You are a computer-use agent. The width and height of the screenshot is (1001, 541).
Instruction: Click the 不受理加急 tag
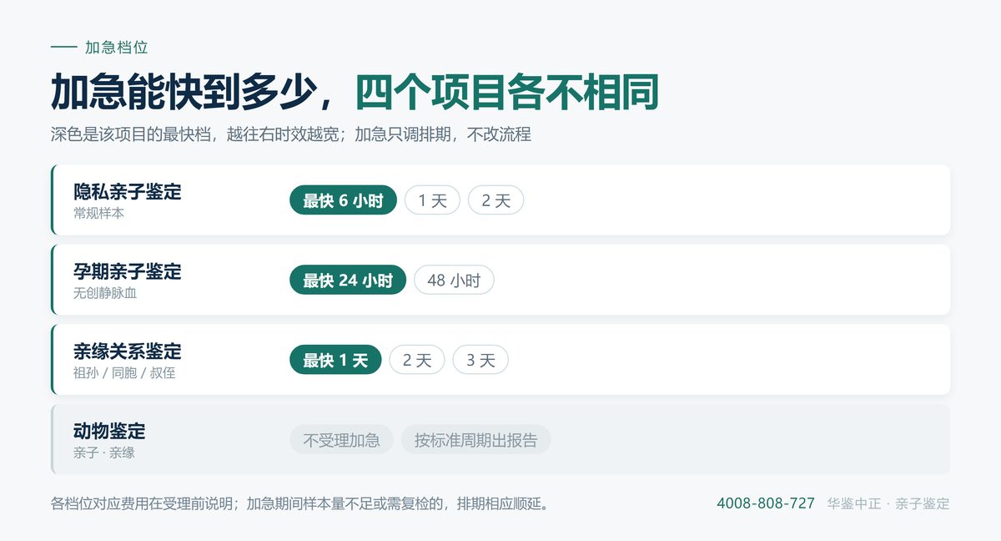click(x=341, y=440)
